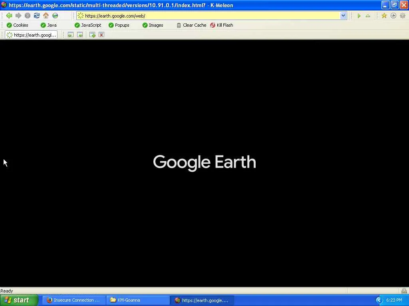Screen dimensions: 409x306
Task: Stop page loading with the Stop button
Action: tap(28, 16)
